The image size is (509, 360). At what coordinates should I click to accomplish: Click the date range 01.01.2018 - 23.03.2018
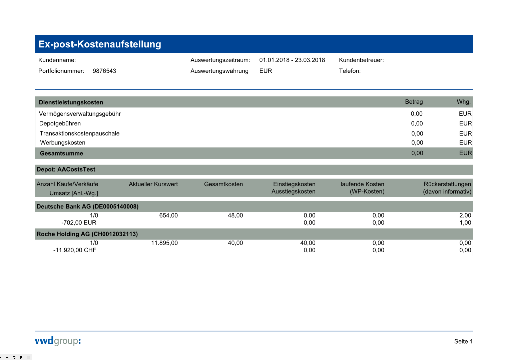tap(292, 60)
